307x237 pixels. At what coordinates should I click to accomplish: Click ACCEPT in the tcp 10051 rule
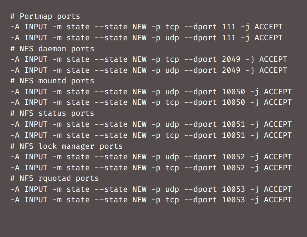click(278, 135)
